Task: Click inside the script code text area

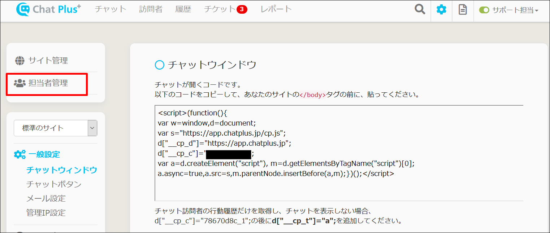Action: pyautogui.click(x=339, y=153)
